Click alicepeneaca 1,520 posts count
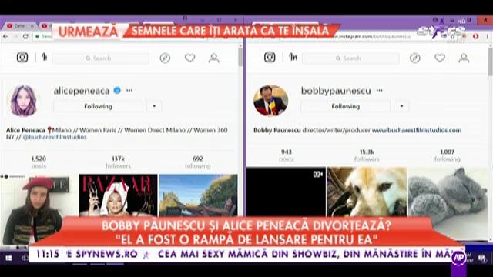 point(39,162)
